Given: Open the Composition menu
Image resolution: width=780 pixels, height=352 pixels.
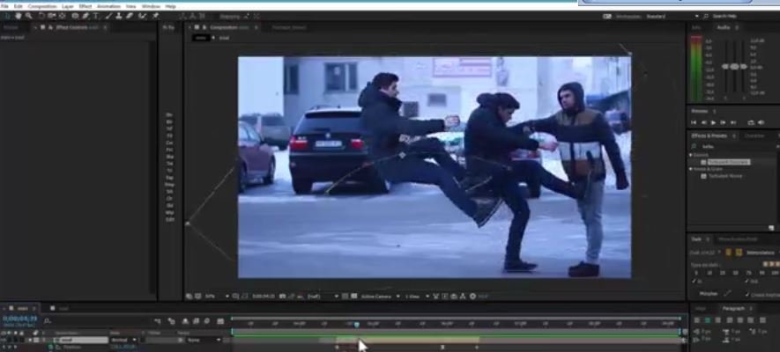Looking at the screenshot, I should tap(42, 6).
